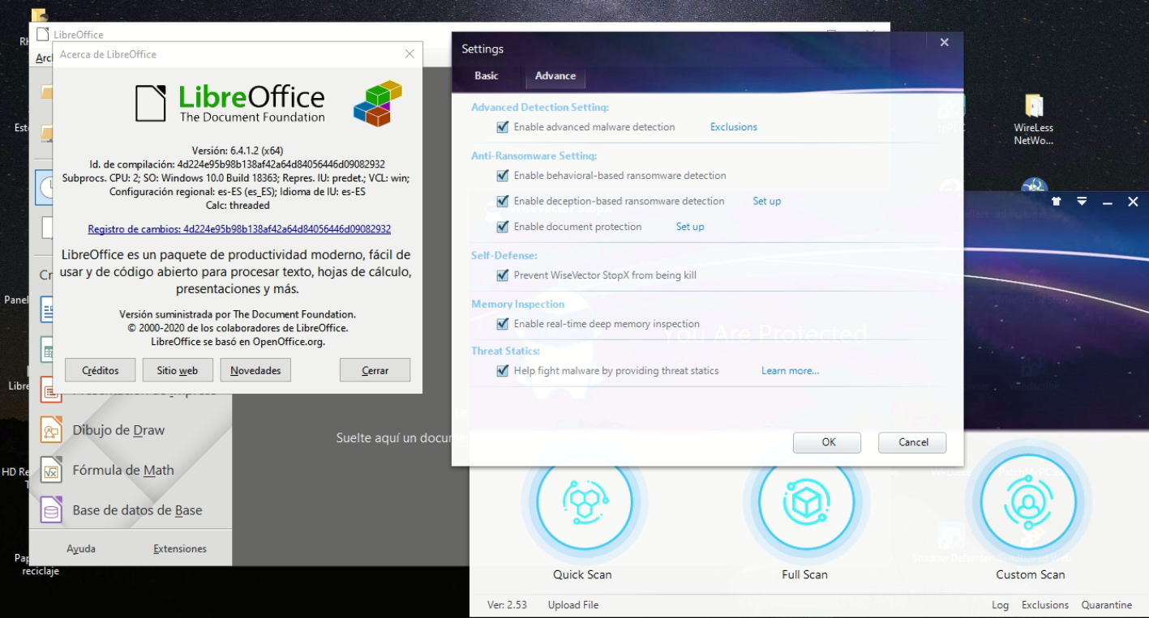The height and width of the screenshot is (618, 1149).
Task: Toggle Prevent WiseVector StopX from being kill
Action: pos(503,275)
